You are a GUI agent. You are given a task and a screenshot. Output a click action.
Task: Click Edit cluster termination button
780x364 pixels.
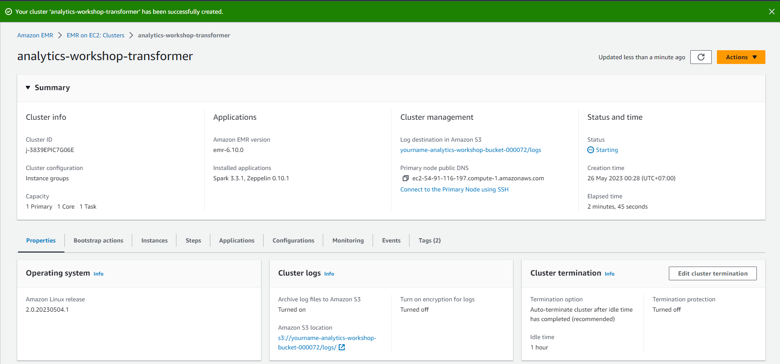(x=713, y=273)
